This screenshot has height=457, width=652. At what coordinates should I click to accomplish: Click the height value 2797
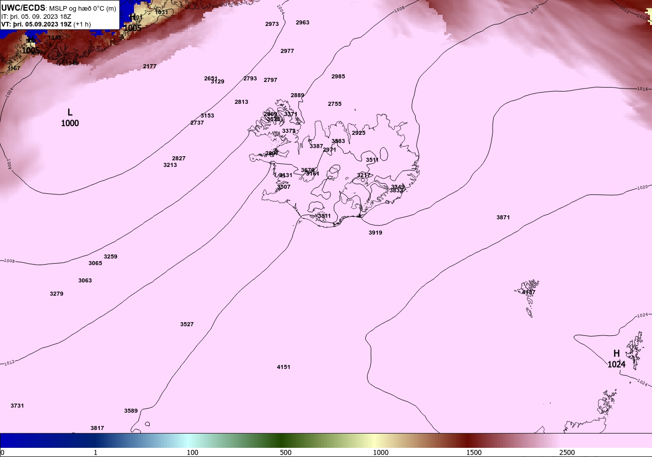click(270, 80)
